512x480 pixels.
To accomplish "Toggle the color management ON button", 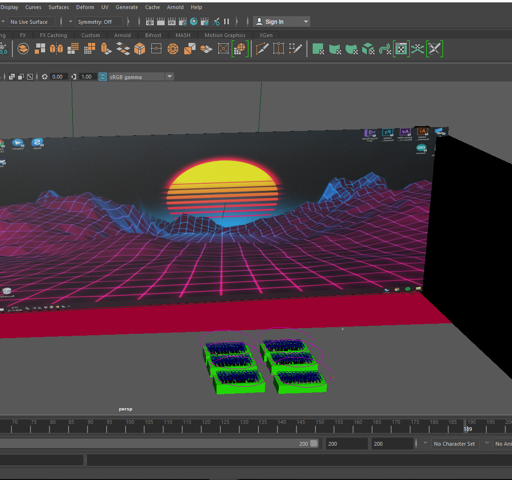I will (103, 77).
